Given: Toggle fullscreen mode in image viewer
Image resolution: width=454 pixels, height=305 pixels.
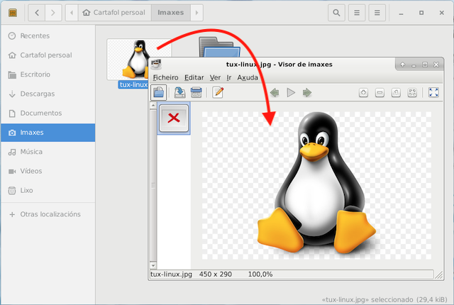Looking at the screenshot, I should (433, 92).
